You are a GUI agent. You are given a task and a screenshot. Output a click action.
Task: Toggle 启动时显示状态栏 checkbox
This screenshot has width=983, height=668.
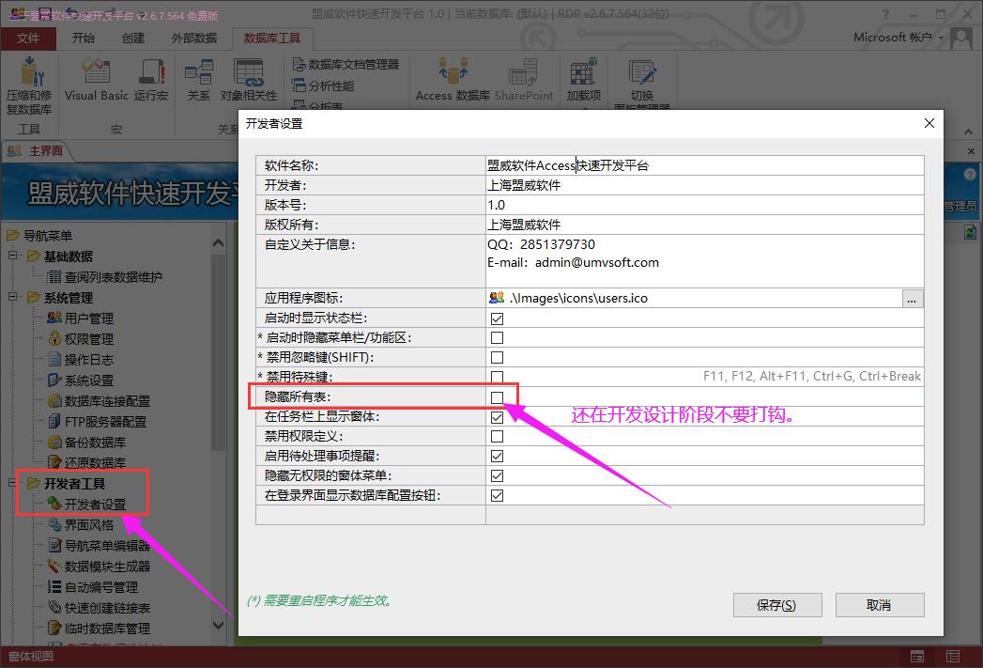(x=498, y=318)
